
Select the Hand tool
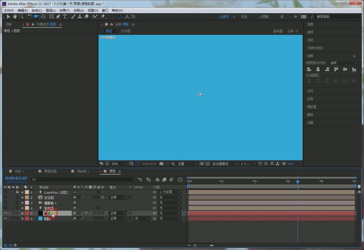[x=15, y=17]
